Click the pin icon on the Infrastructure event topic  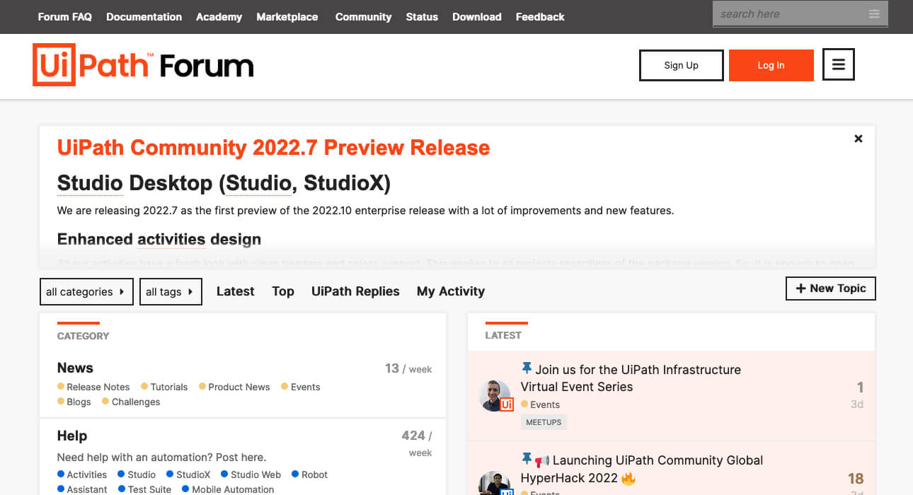point(526,368)
